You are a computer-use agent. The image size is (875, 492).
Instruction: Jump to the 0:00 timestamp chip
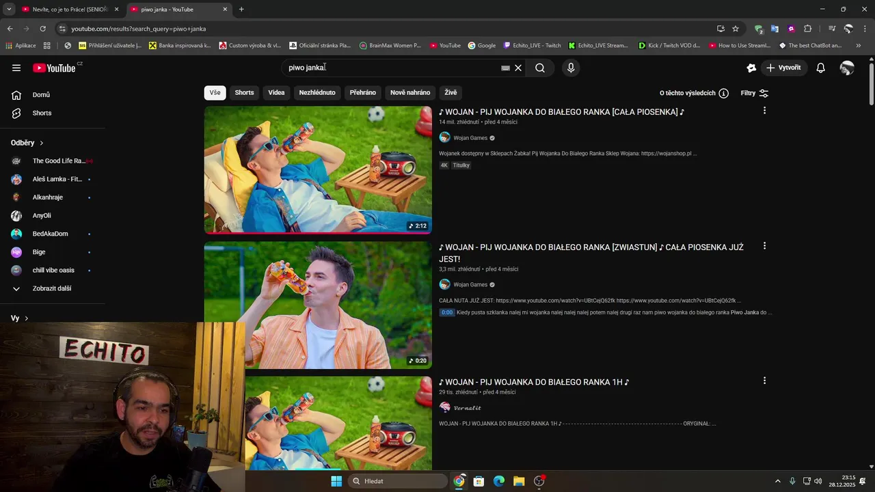pyautogui.click(x=447, y=312)
